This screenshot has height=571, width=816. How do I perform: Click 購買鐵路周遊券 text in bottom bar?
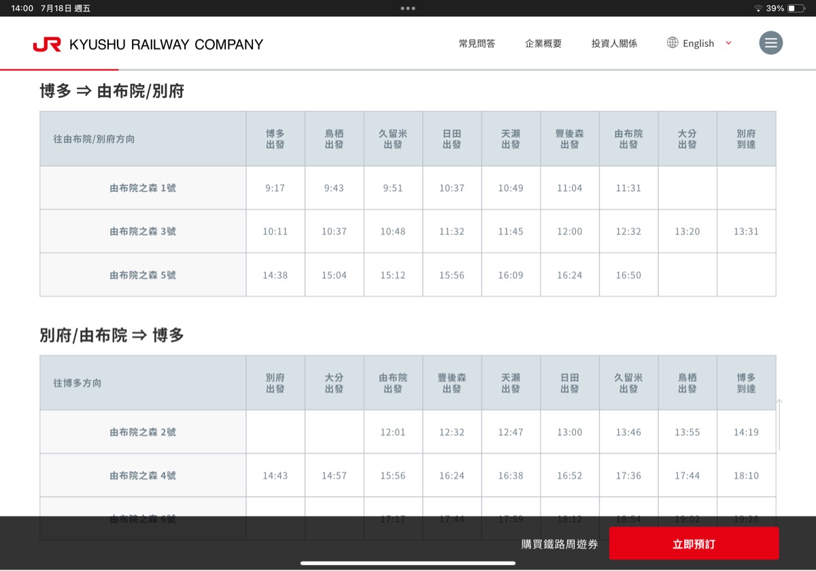pos(560,544)
